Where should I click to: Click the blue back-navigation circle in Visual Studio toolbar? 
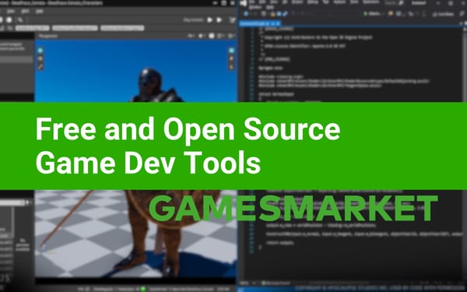[x=246, y=14]
